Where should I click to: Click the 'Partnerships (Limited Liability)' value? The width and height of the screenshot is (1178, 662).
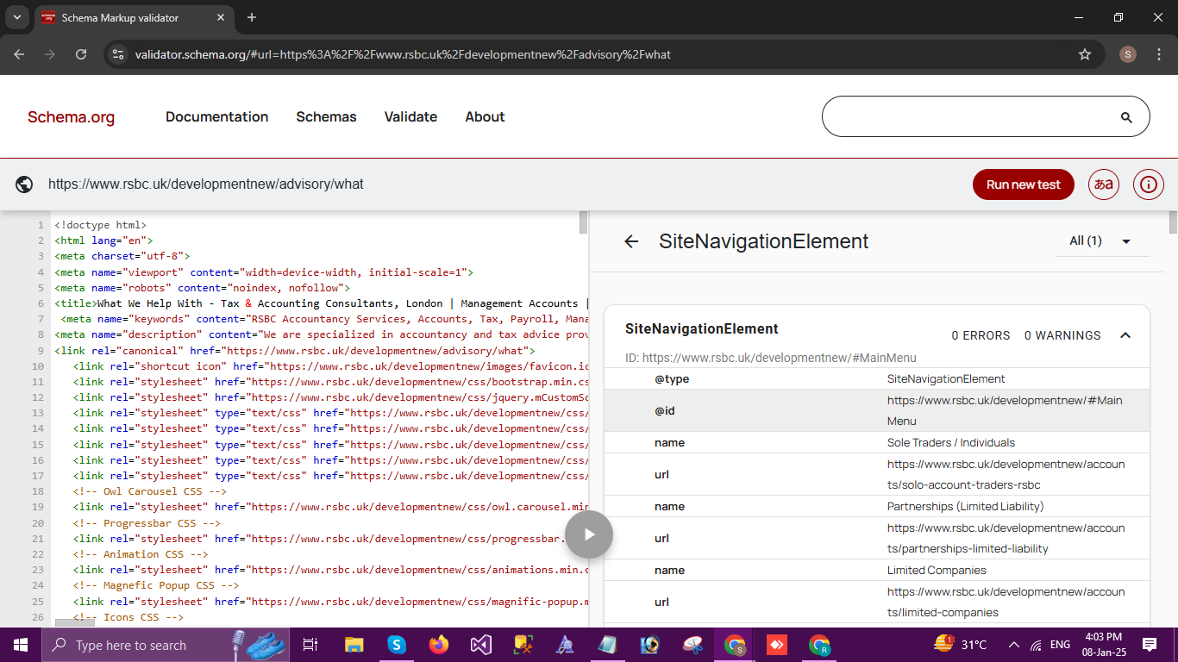[x=965, y=506]
